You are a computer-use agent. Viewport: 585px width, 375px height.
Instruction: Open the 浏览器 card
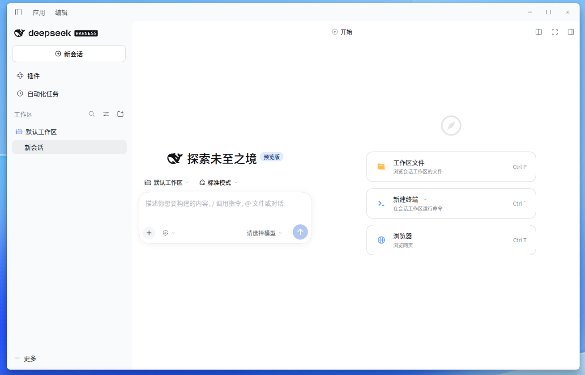tap(451, 240)
